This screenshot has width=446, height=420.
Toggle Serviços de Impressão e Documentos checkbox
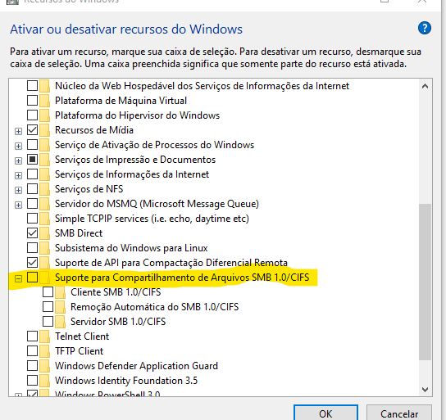32,160
